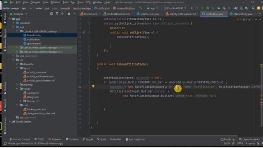Collapse the layout folder
The width and height of the screenshot is (263, 148).
[x=17, y=68]
